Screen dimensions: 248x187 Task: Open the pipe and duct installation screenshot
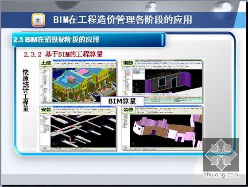(77, 128)
